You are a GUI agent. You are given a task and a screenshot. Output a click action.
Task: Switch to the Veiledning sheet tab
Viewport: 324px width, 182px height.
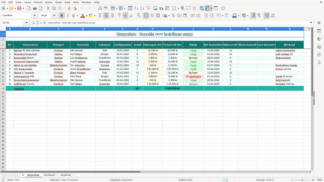[66, 175]
